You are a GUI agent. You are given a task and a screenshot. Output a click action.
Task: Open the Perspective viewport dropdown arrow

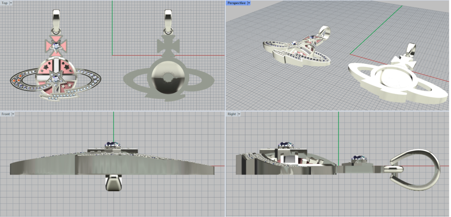[x=249, y=3]
